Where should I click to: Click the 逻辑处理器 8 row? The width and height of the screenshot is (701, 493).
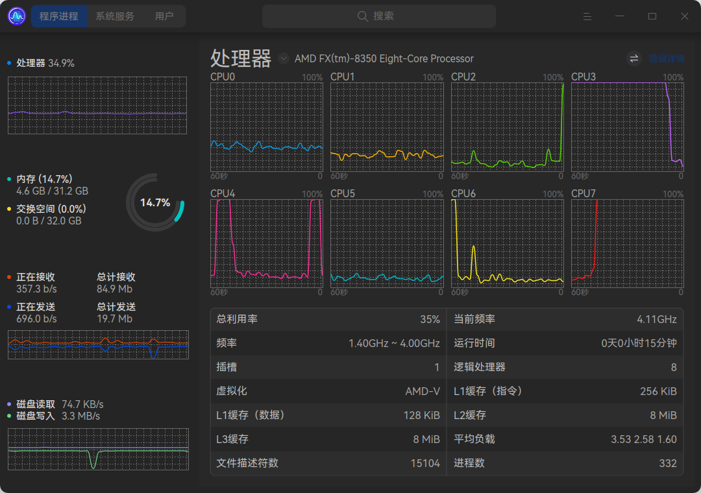click(565, 367)
